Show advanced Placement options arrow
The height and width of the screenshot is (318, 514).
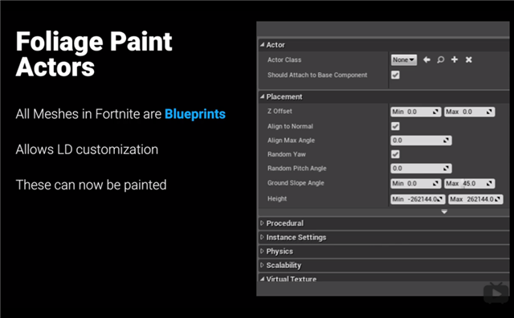tap(444, 212)
